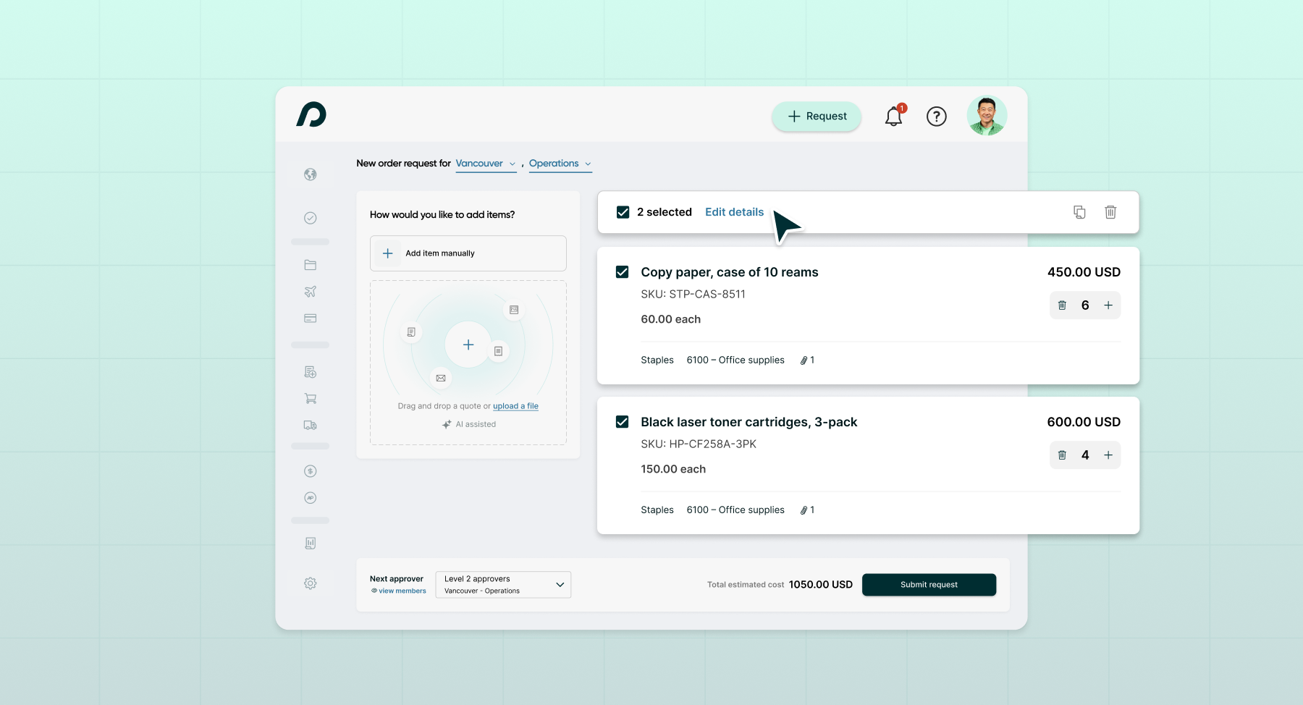This screenshot has width=1303, height=705.
Task: Click Edit details link
Action: point(734,212)
